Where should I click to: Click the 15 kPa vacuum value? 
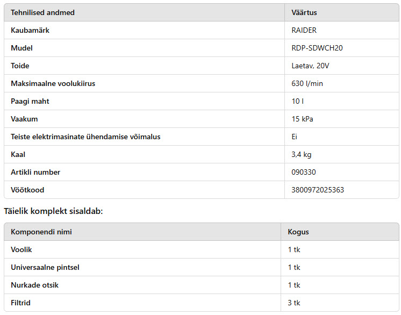(302, 119)
